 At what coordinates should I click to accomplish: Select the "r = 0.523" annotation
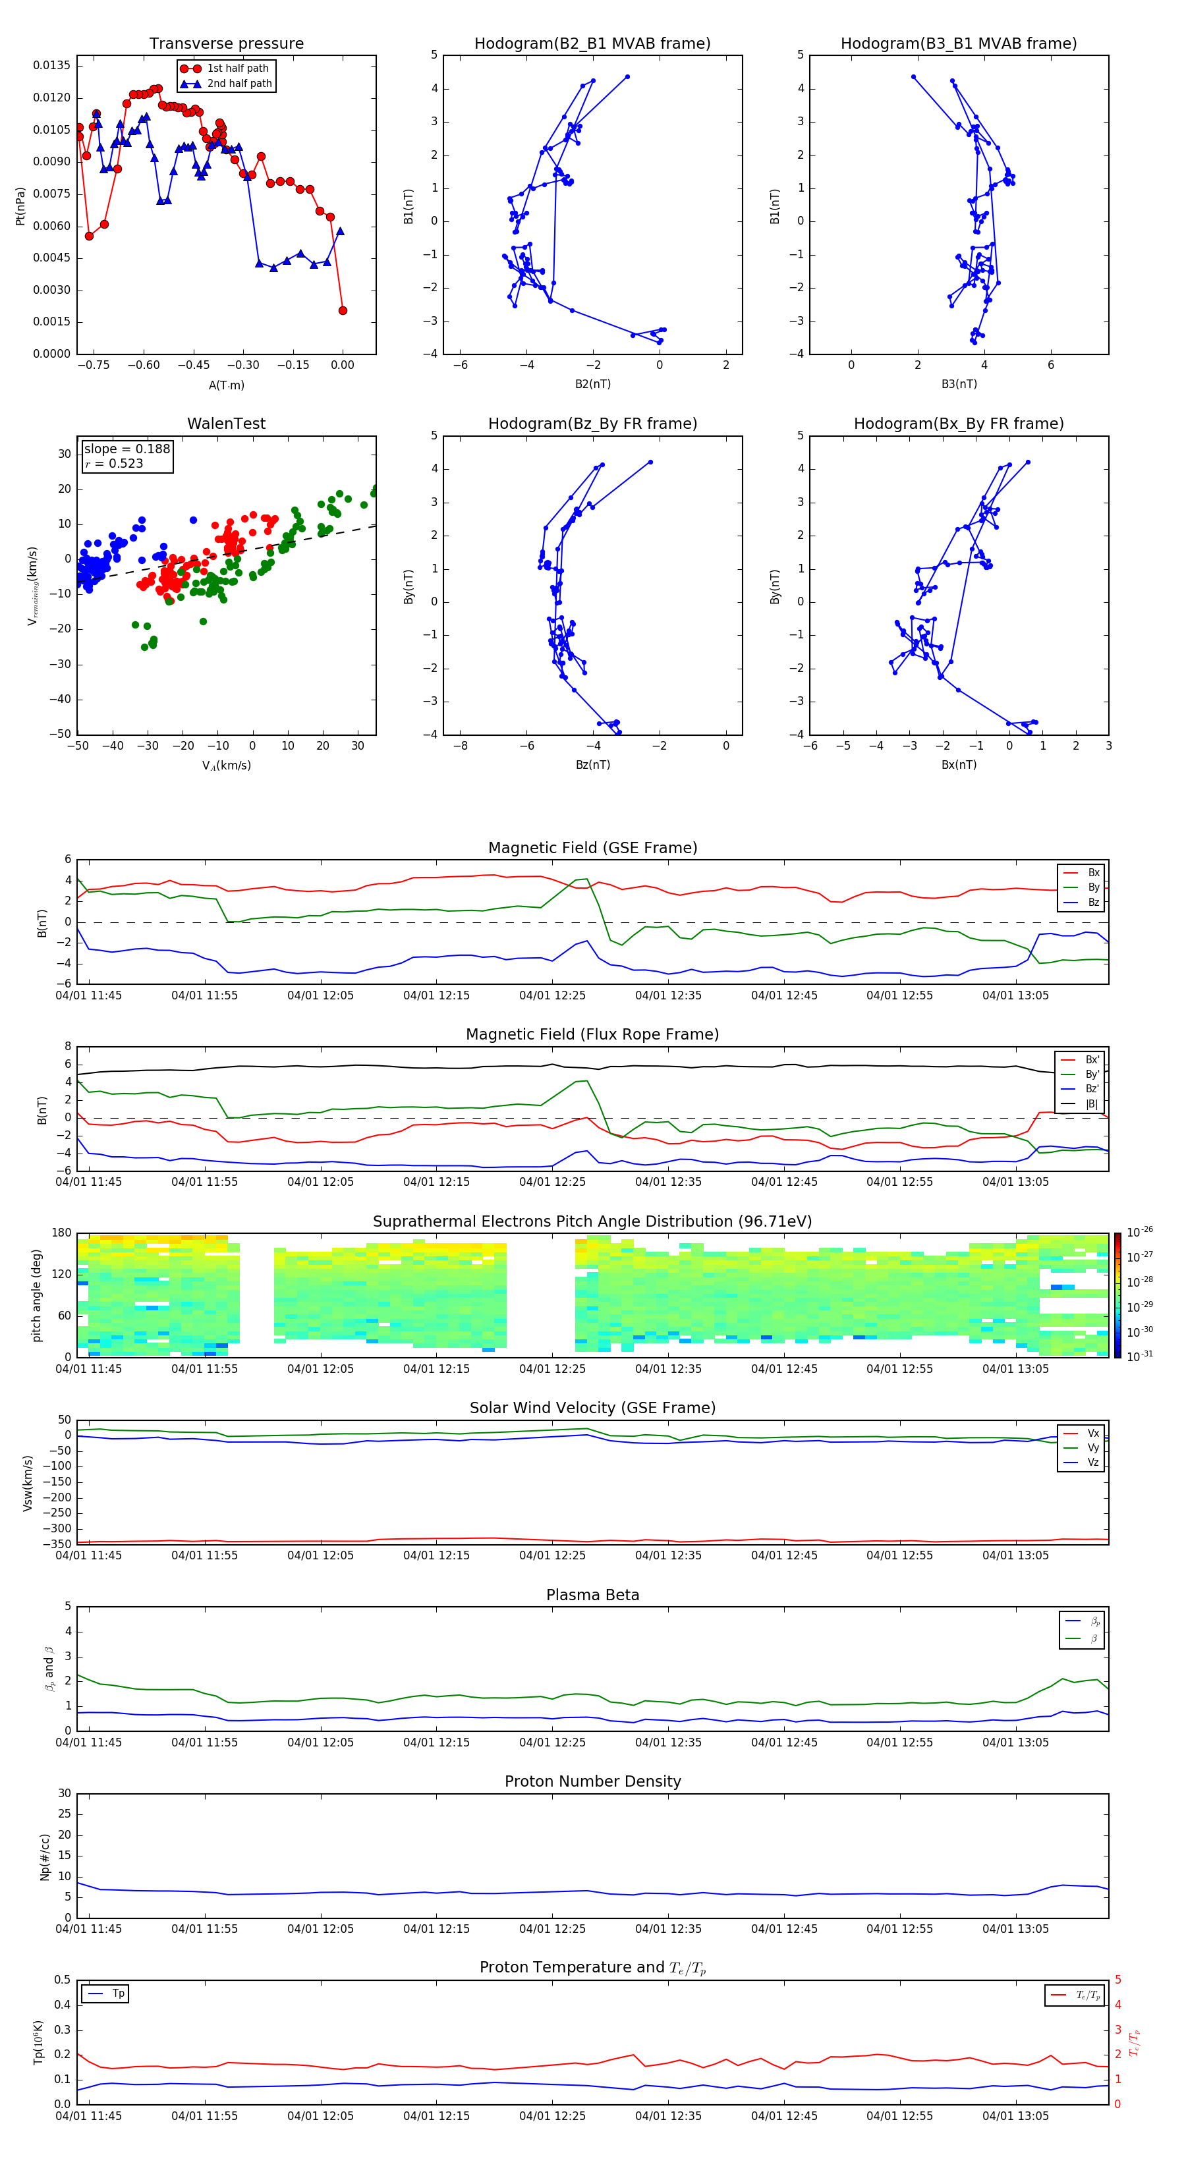pos(114,463)
